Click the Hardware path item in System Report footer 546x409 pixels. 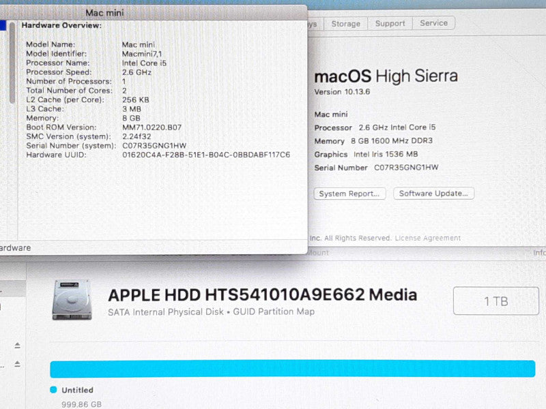pyautogui.click(x=15, y=248)
